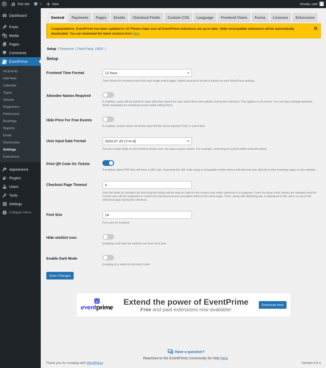Click the Have a question chat icon
This screenshot has width=326, height=368.
[x=170, y=352]
